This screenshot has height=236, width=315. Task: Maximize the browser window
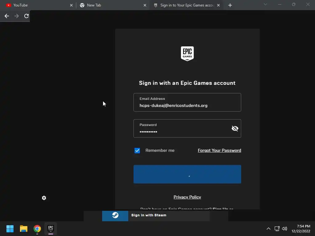[294, 4]
